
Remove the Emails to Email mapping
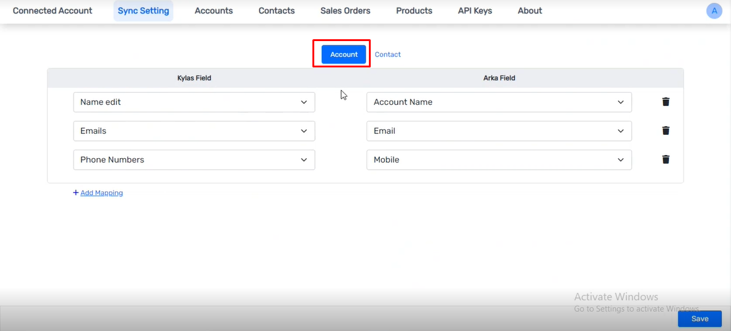coord(666,131)
